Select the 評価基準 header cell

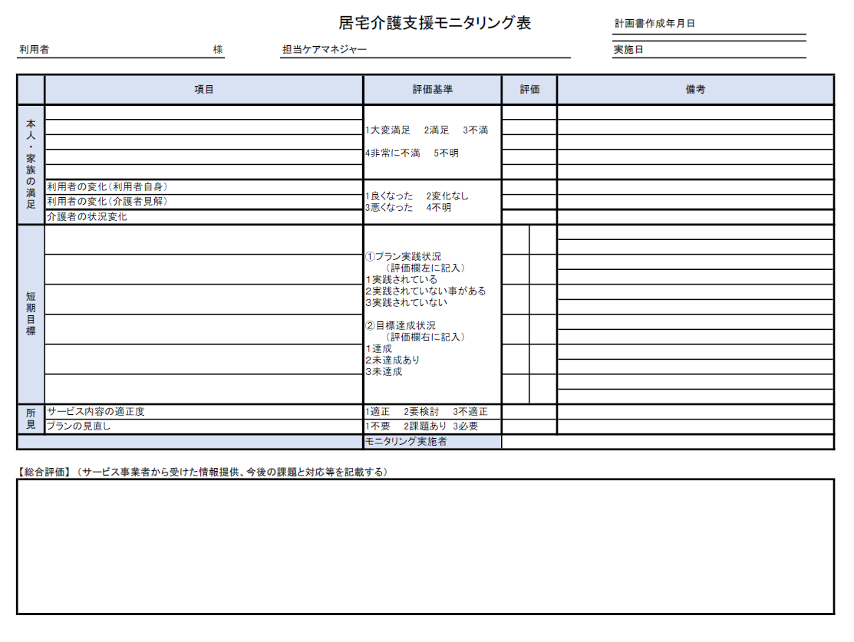click(432, 89)
